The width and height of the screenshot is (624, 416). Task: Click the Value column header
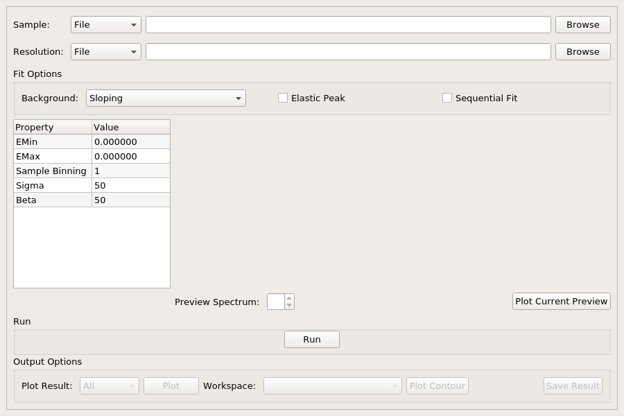131,127
